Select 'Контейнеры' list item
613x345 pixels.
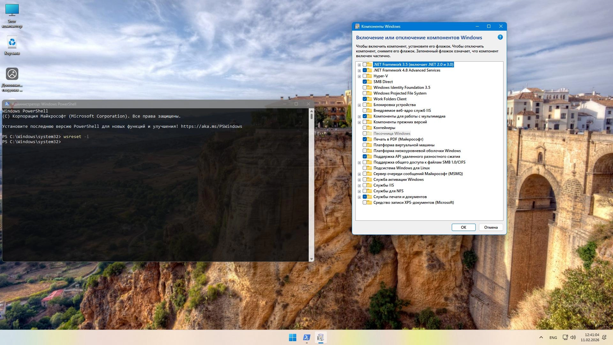pyautogui.click(x=384, y=128)
